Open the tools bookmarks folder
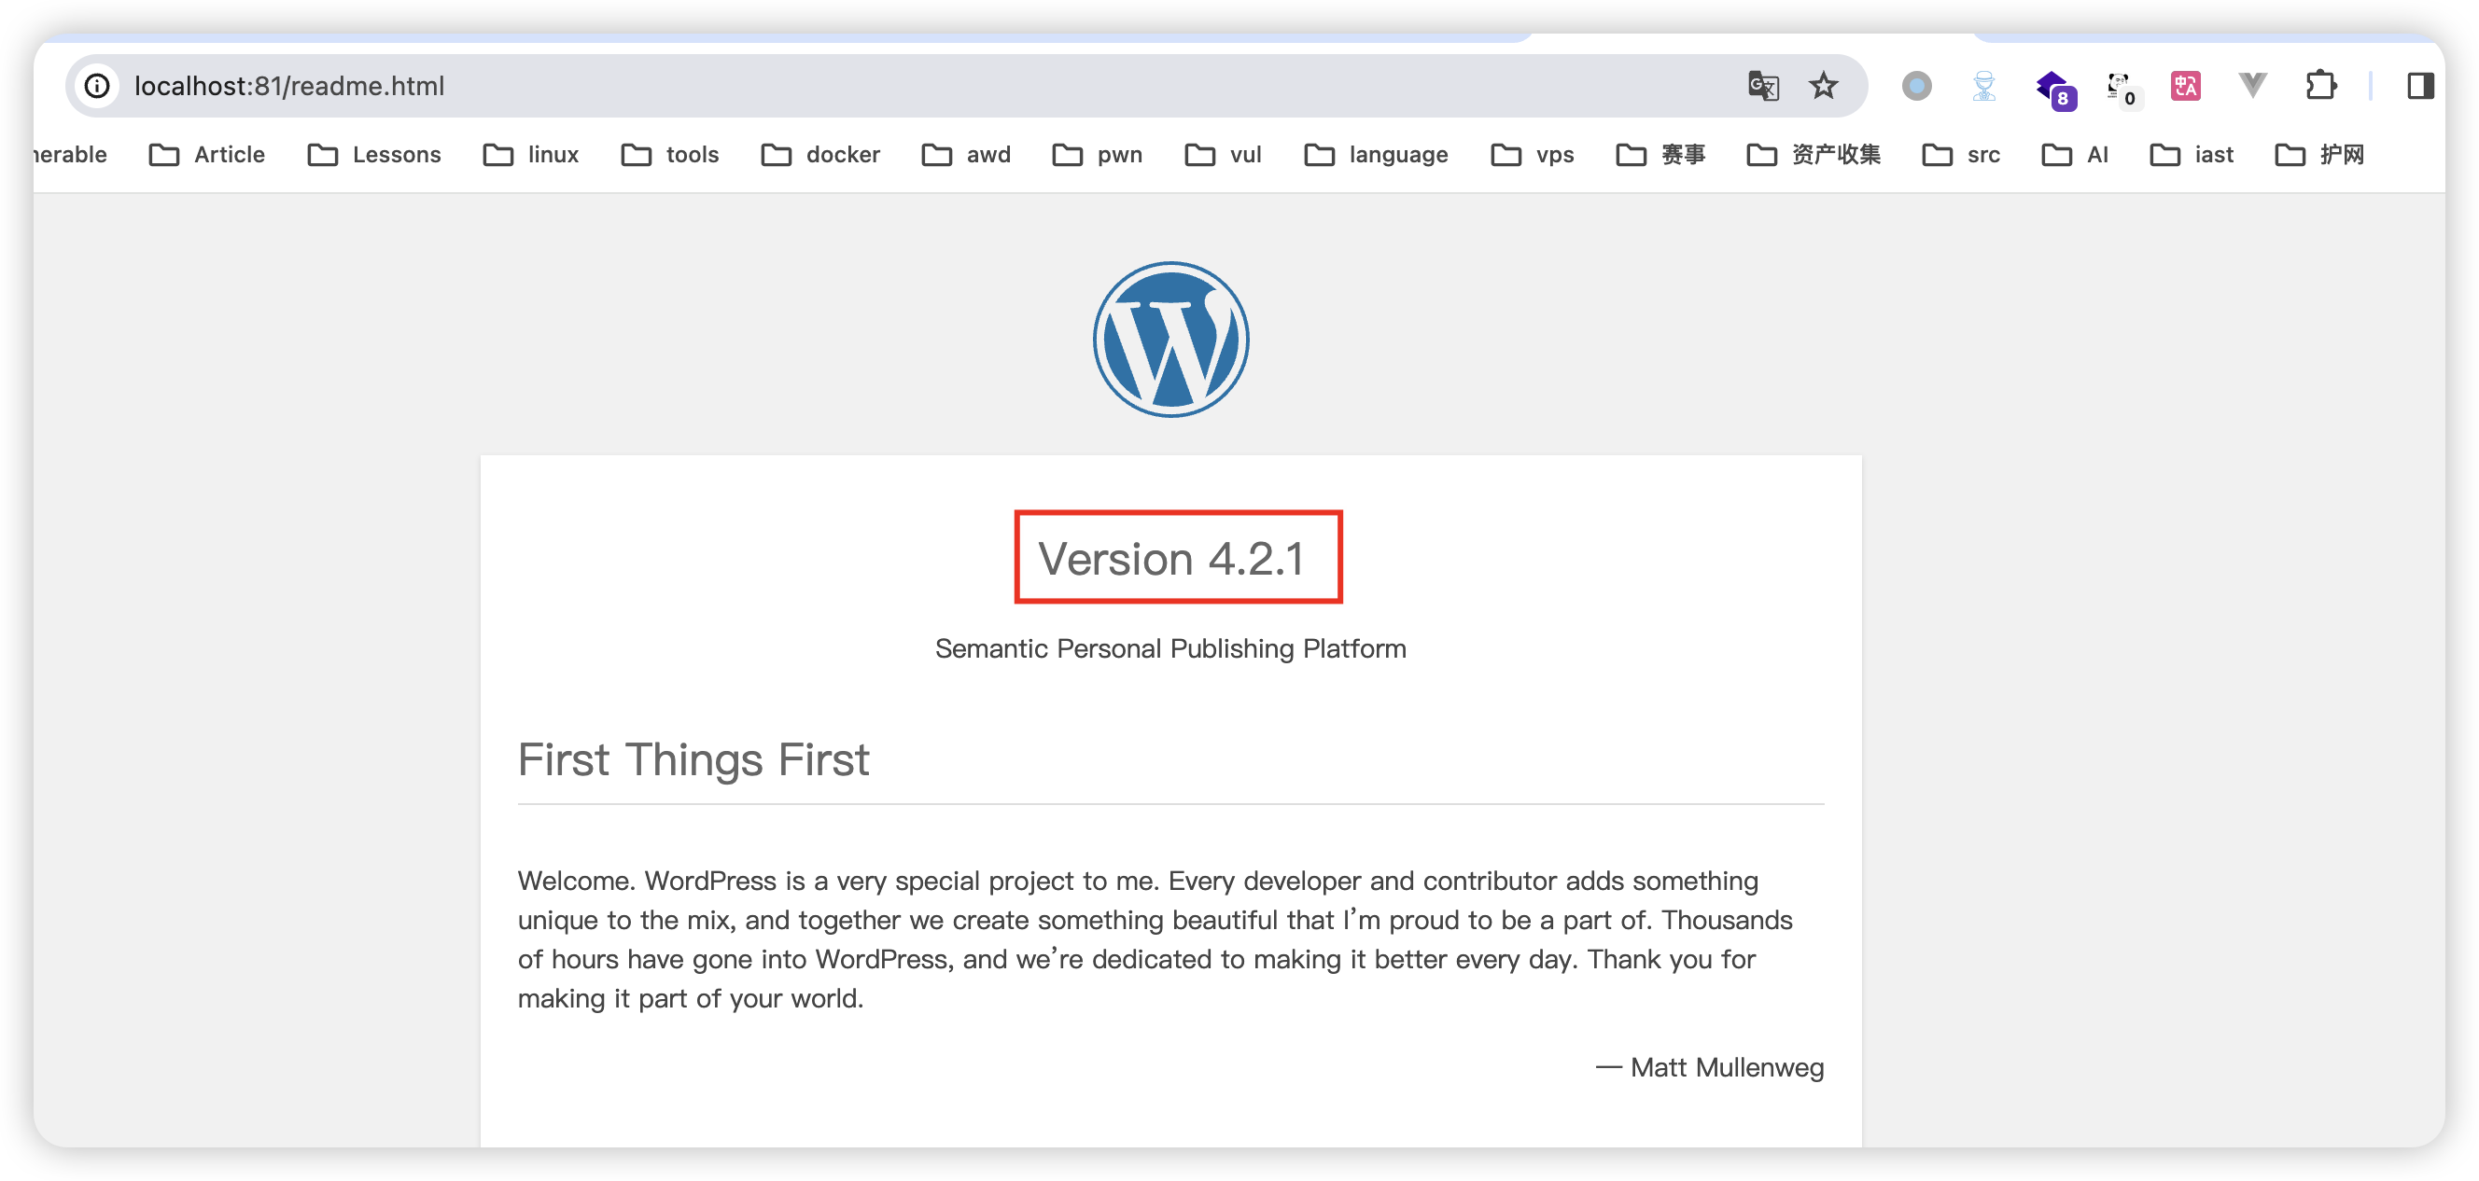 [671, 154]
